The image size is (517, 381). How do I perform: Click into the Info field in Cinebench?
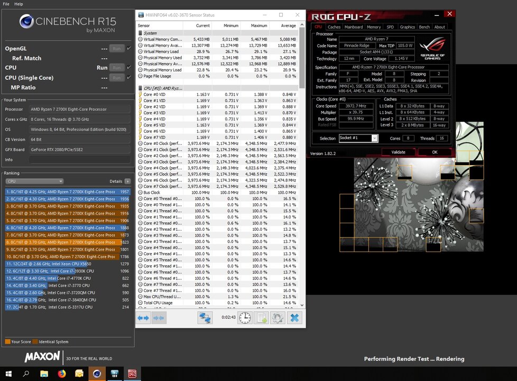tap(79, 160)
